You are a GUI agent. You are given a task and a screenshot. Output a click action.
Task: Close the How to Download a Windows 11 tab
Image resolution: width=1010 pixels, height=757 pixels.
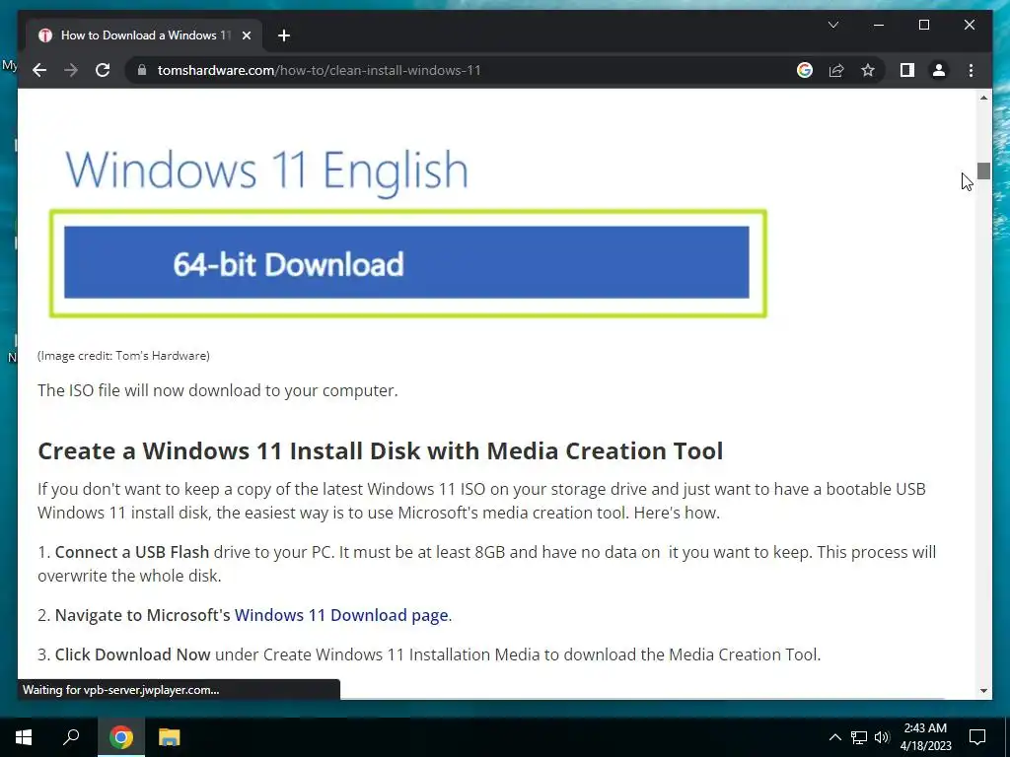(246, 35)
